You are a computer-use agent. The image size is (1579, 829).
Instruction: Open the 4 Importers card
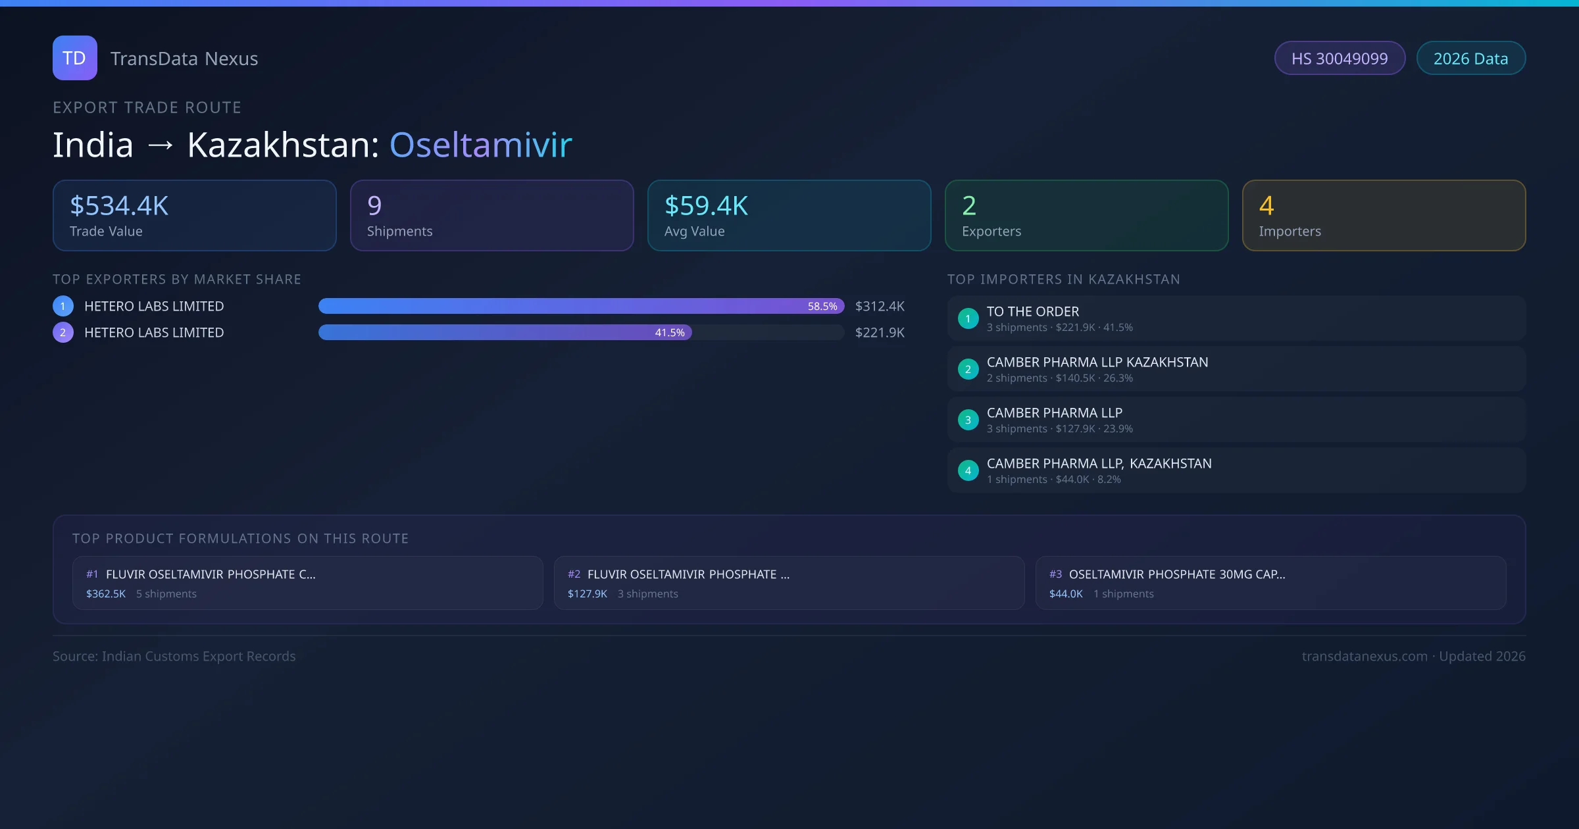1384,215
